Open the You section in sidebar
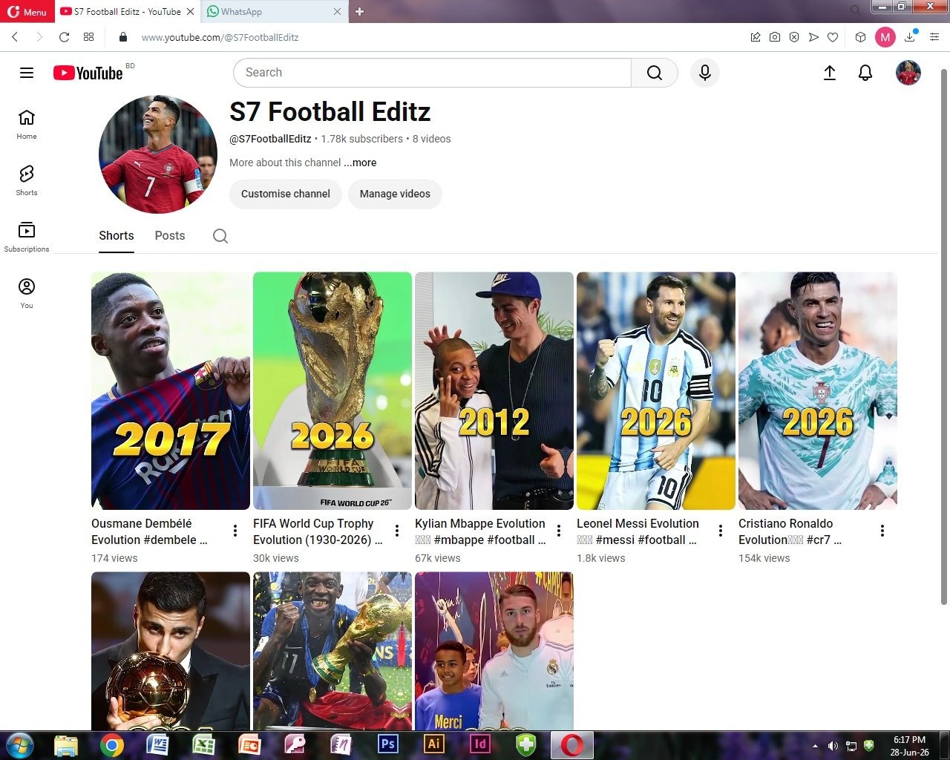 pyautogui.click(x=27, y=294)
